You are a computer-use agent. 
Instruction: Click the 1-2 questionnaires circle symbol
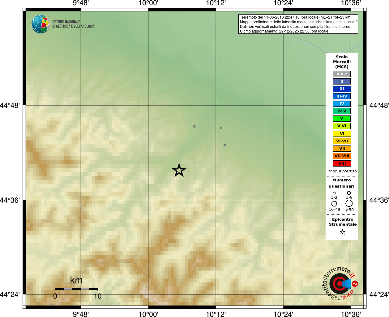[x=334, y=193]
